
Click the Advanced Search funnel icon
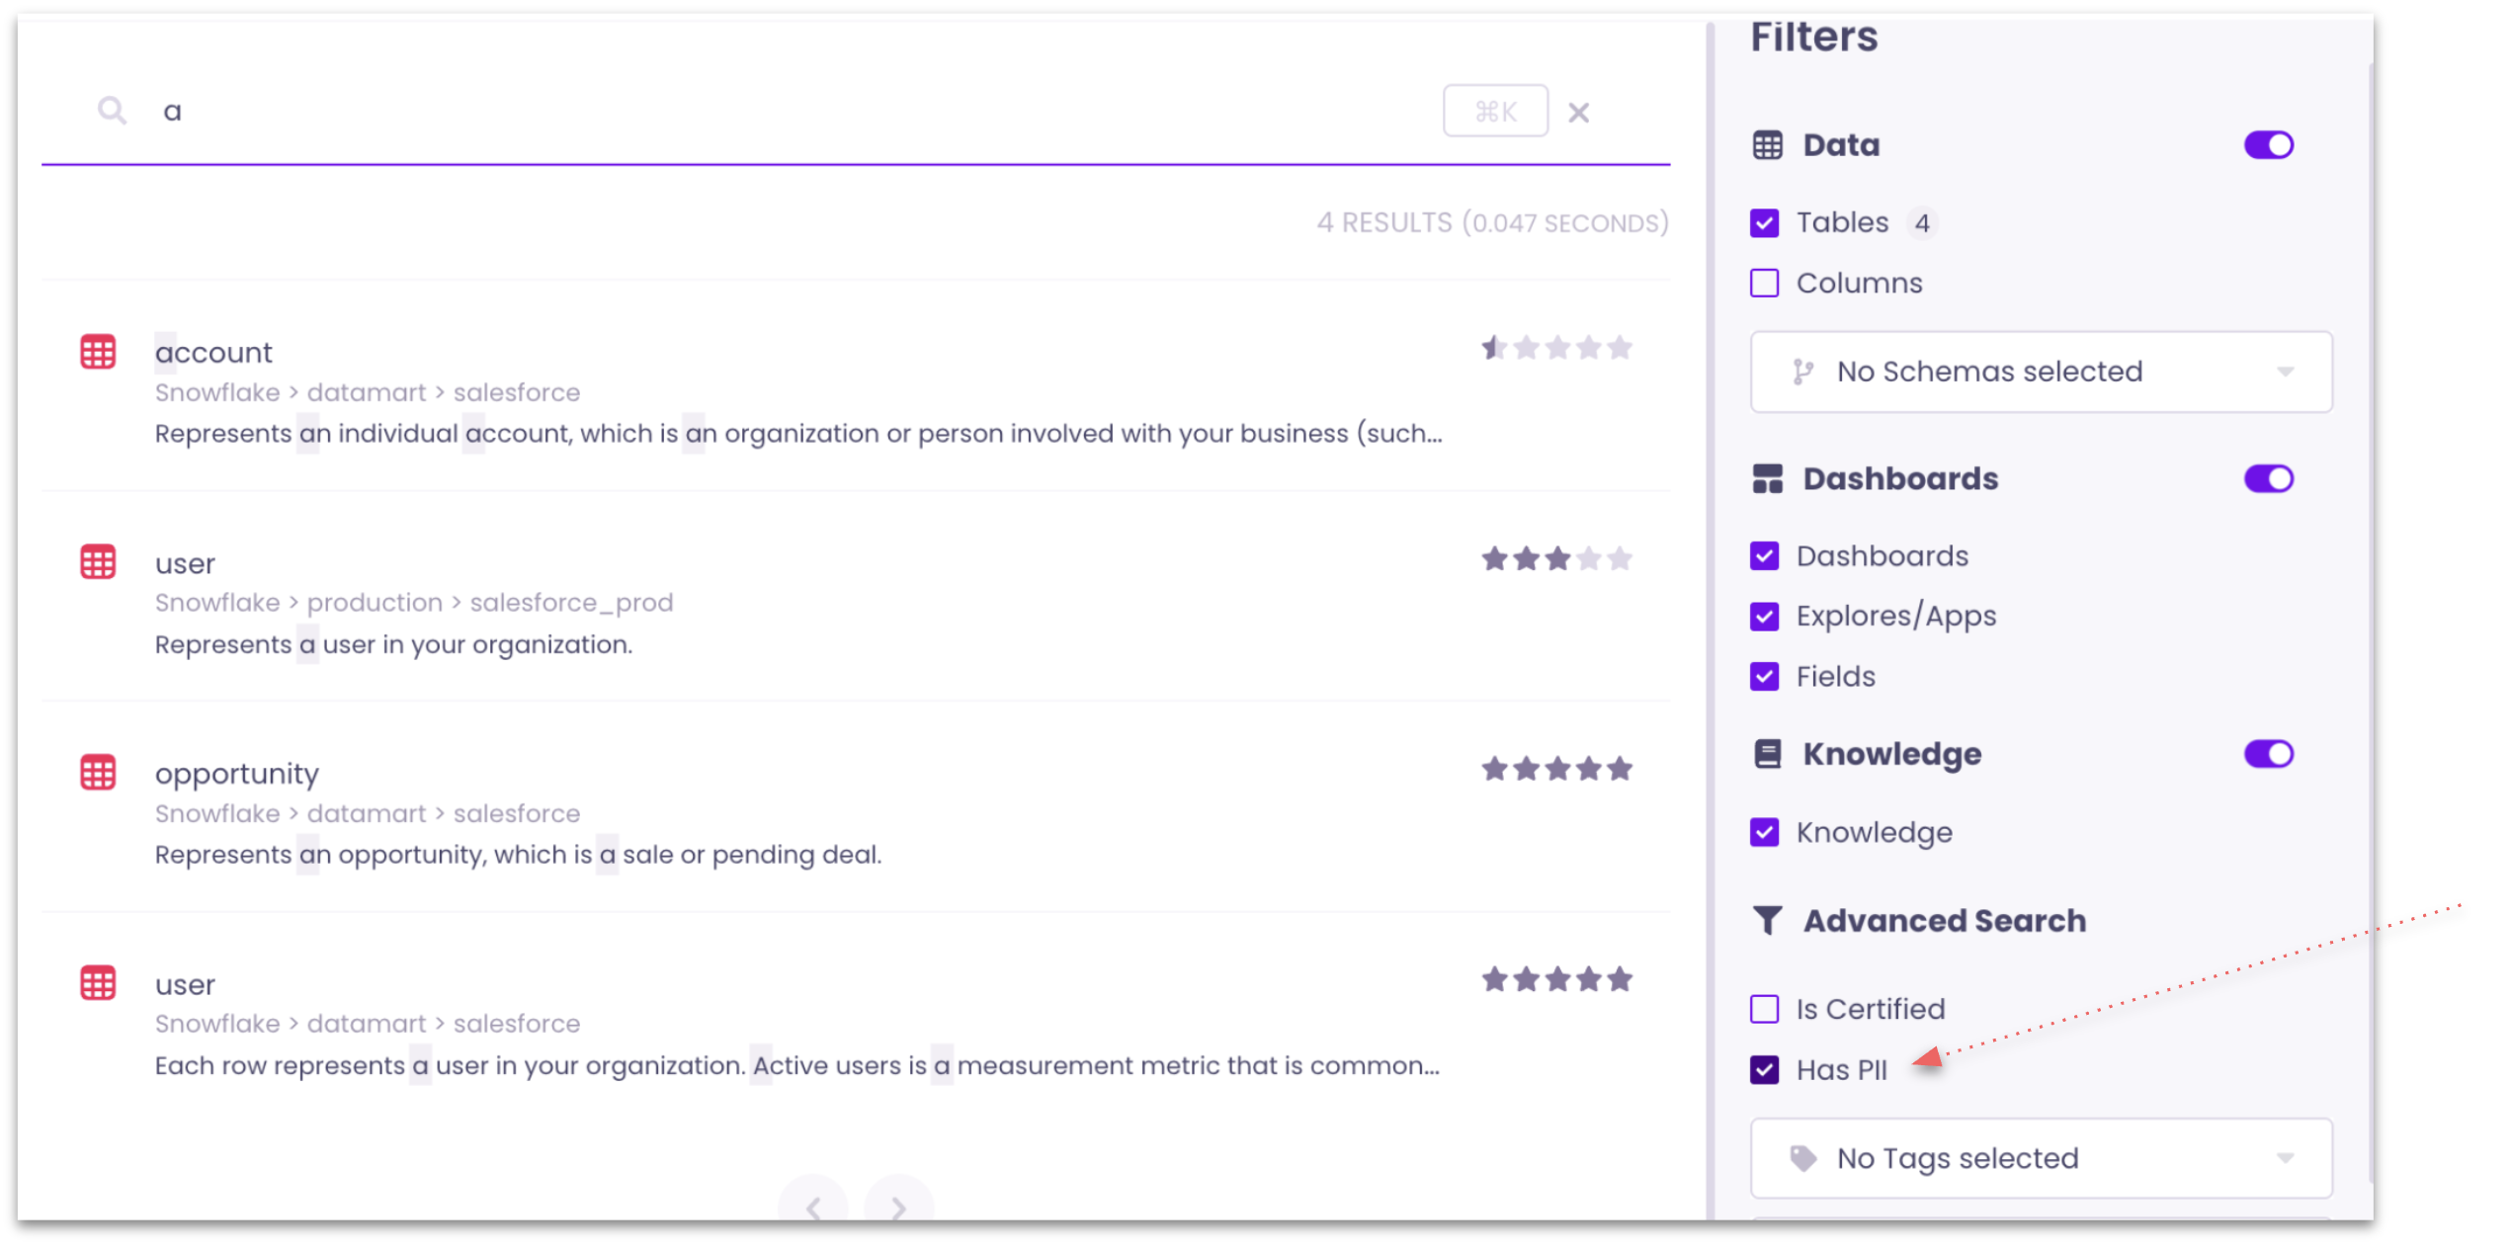coord(1767,921)
